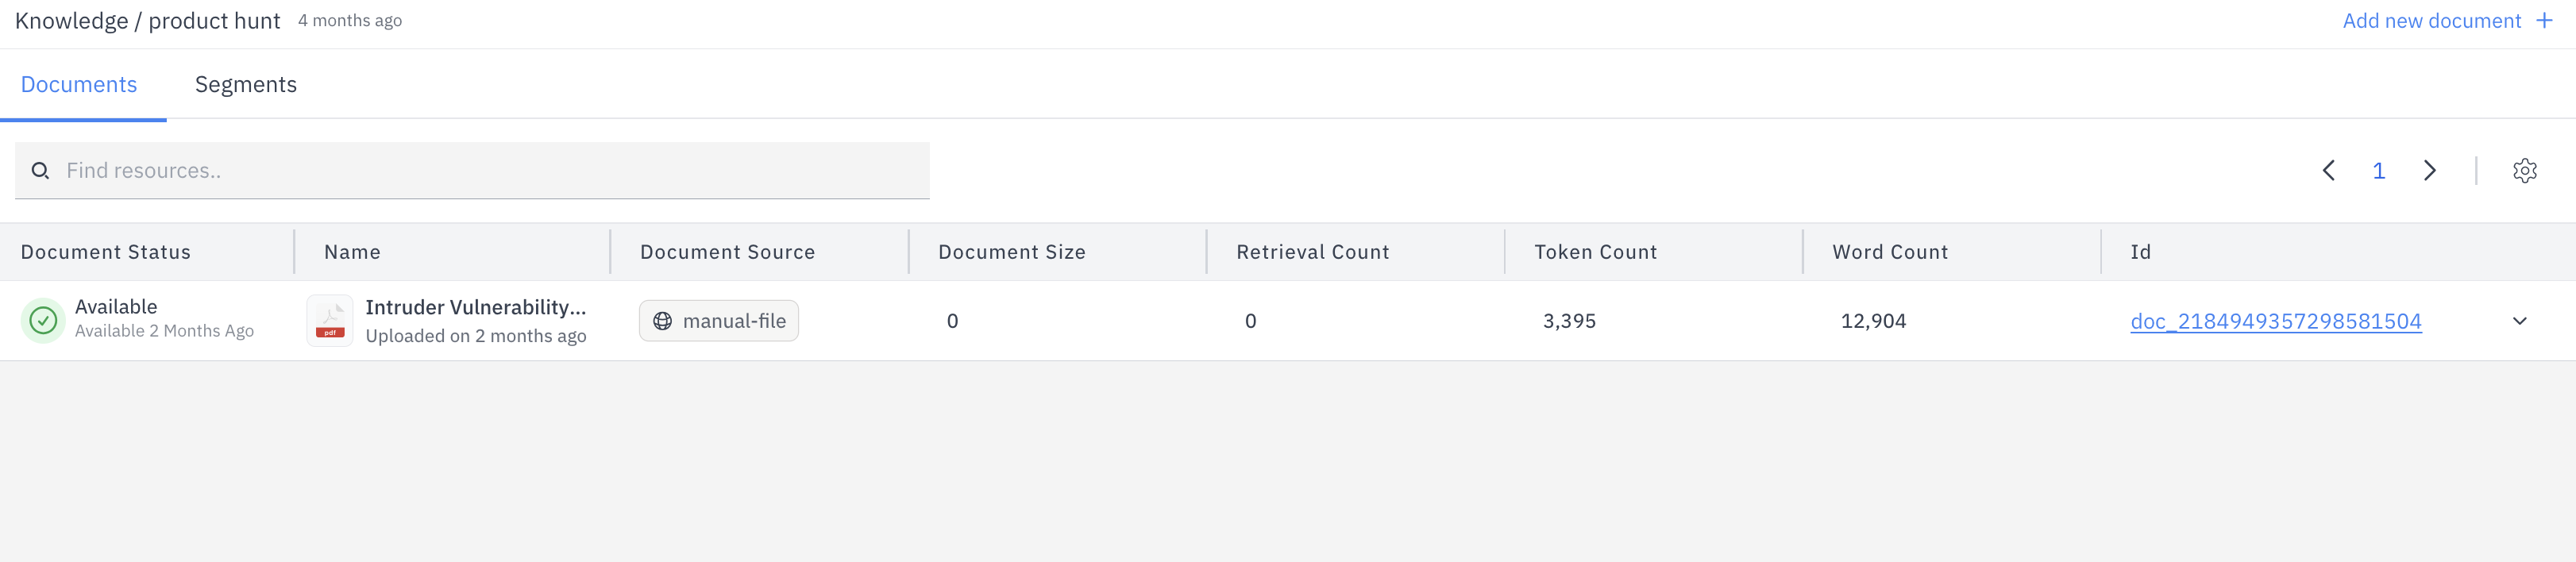Expand details for the Intruder Vulnerability row
The height and width of the screenshot is (562, 2576).
pyautogui.click(x=2520, y=321)
